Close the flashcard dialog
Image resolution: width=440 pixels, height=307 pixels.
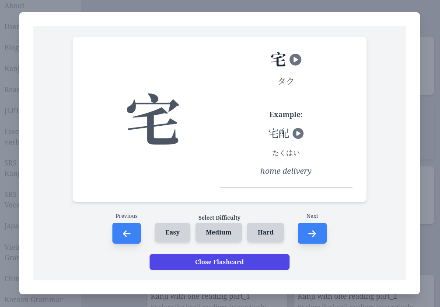219,262
